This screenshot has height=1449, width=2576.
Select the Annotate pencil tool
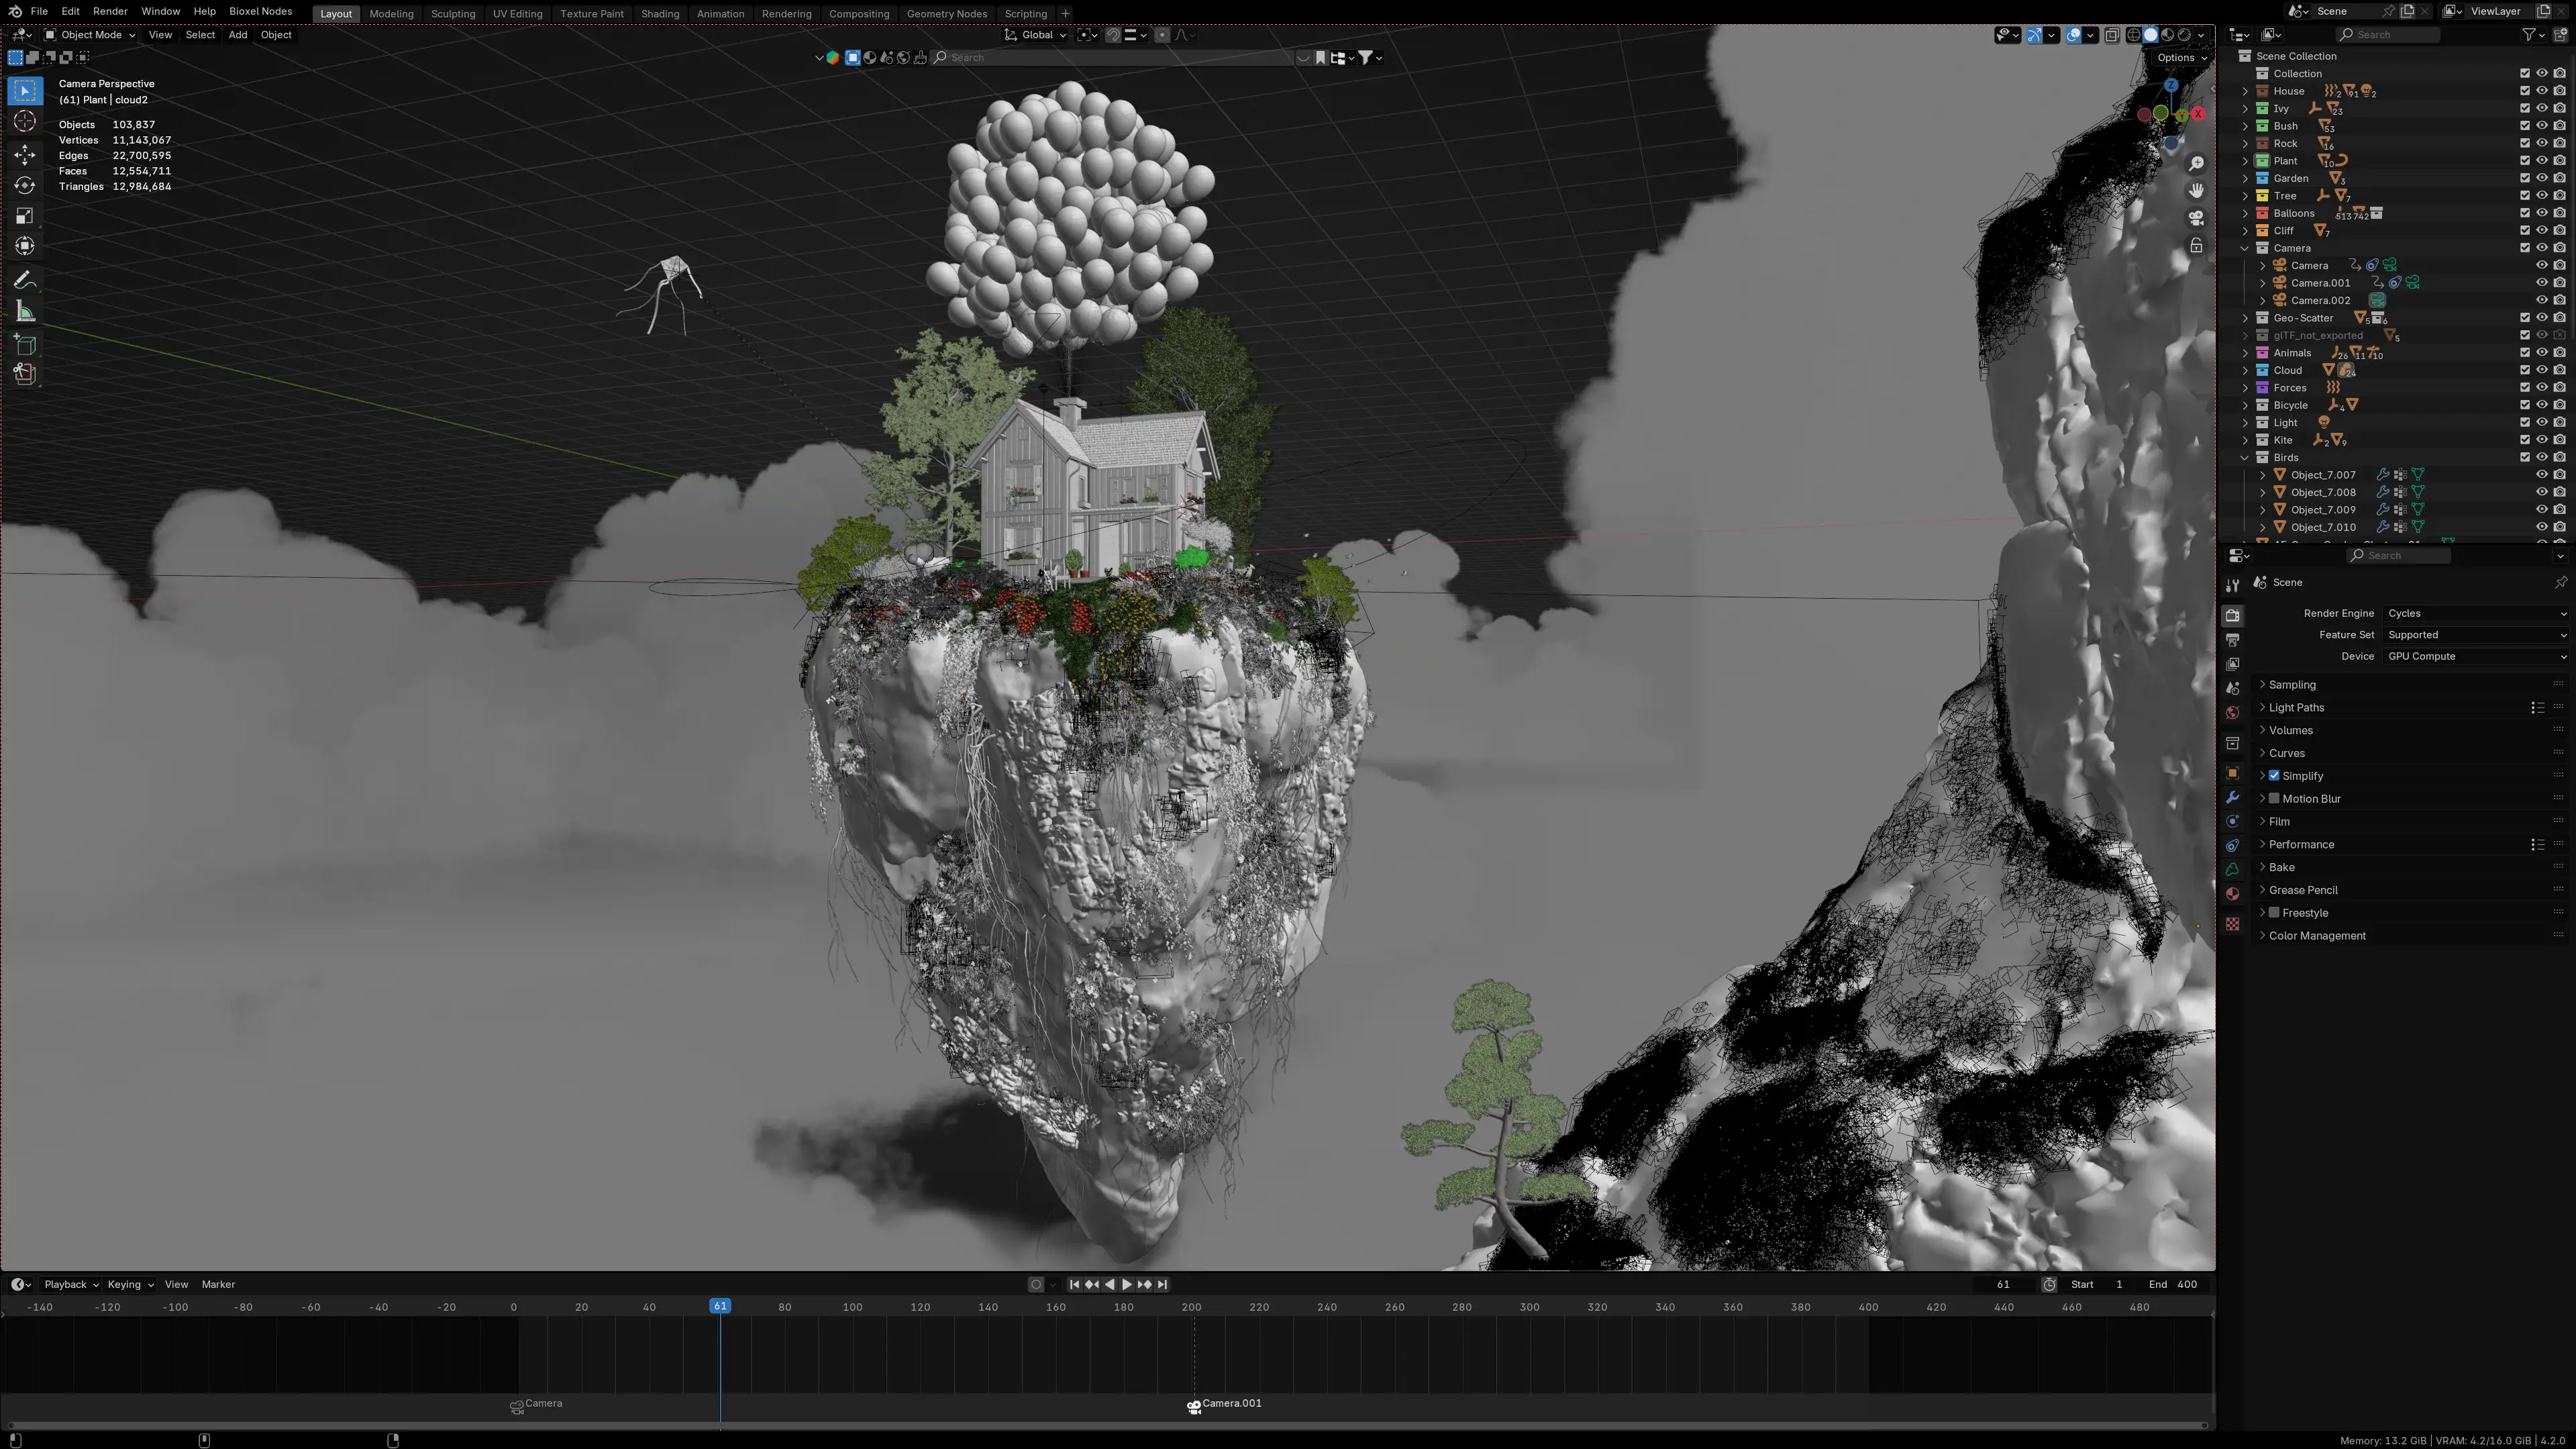(25, 281)
